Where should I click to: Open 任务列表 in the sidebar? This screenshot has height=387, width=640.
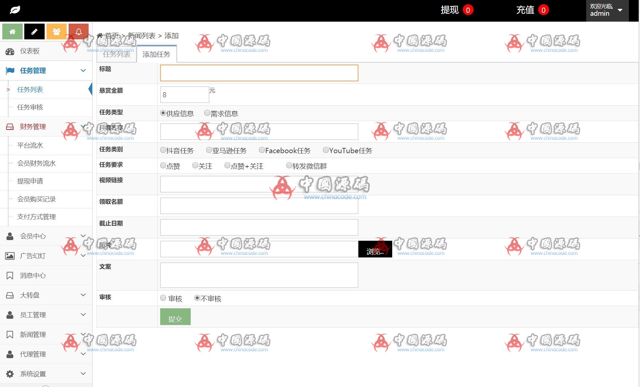30,90
